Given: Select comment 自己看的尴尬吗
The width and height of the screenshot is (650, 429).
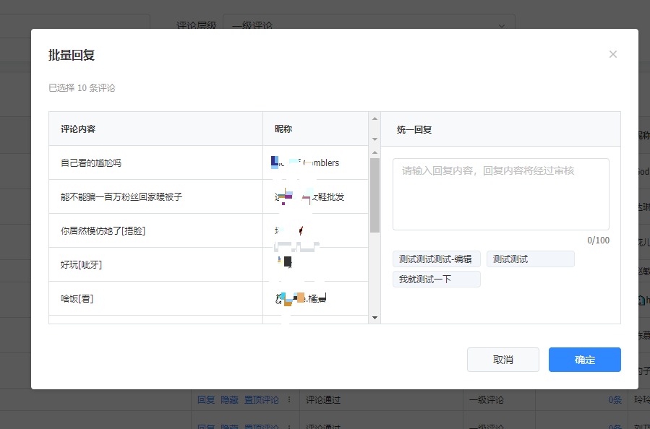Looking at the screenshot, I should 91,162.
